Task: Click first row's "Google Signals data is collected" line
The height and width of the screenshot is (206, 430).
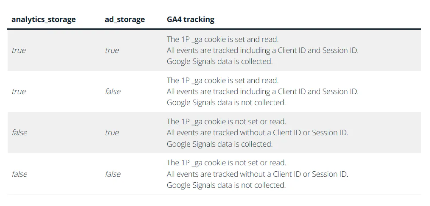Action: [x=219, y=61]
